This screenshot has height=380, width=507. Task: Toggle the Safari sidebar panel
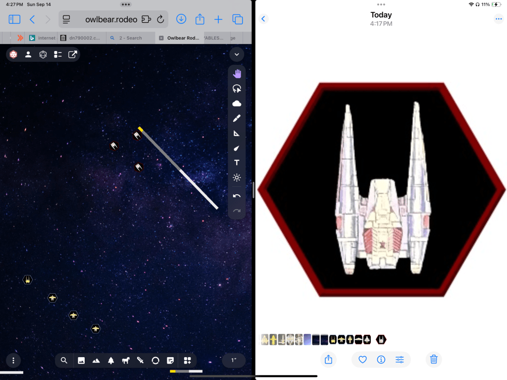click(14, 19)
